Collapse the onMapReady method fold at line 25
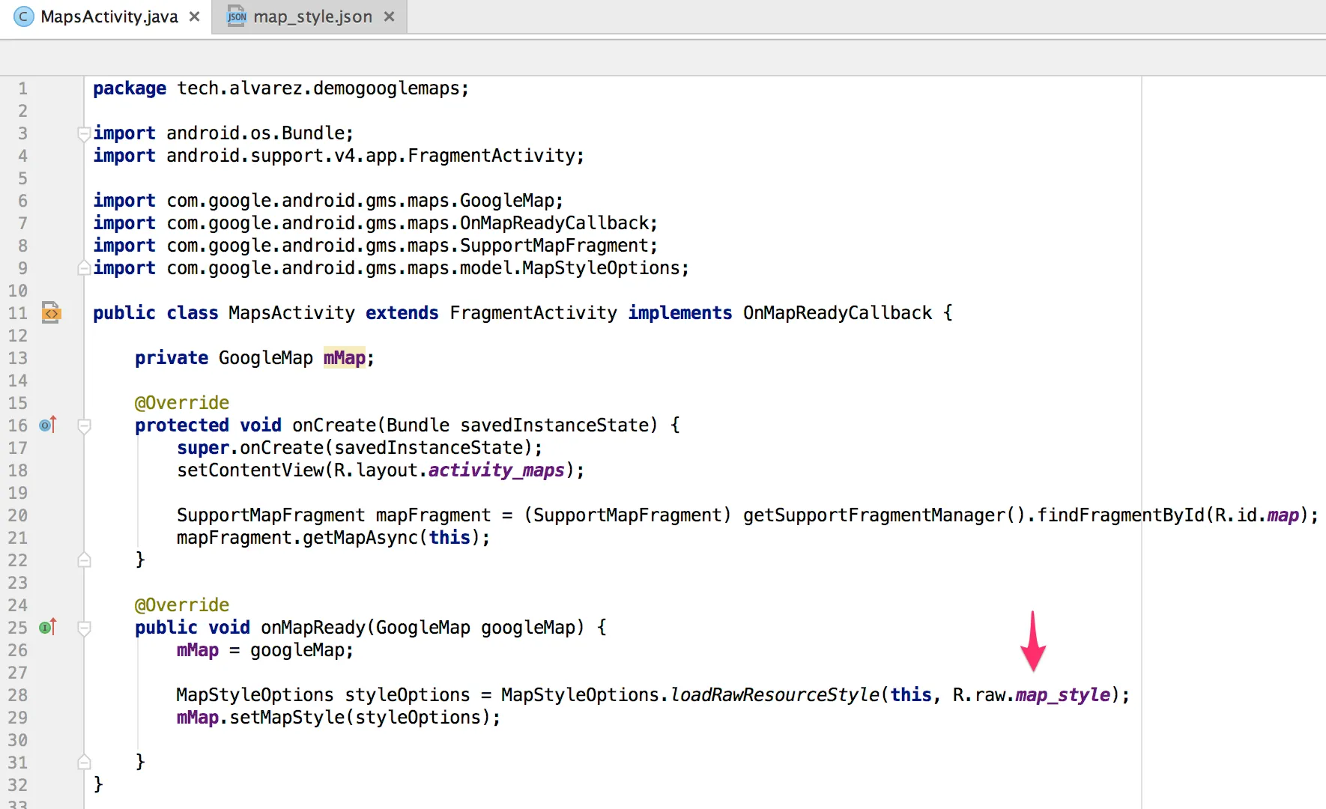The width and height of the screenshot is (1326, 809). click(85, 628)
